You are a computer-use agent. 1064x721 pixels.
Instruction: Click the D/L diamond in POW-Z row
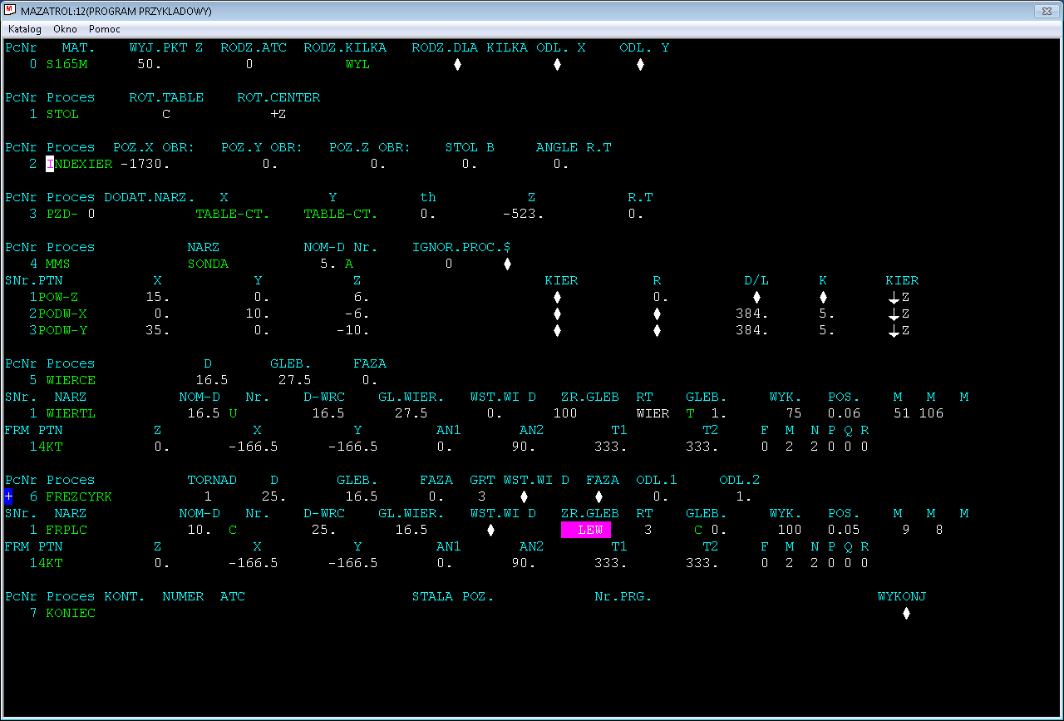[756, 297]
